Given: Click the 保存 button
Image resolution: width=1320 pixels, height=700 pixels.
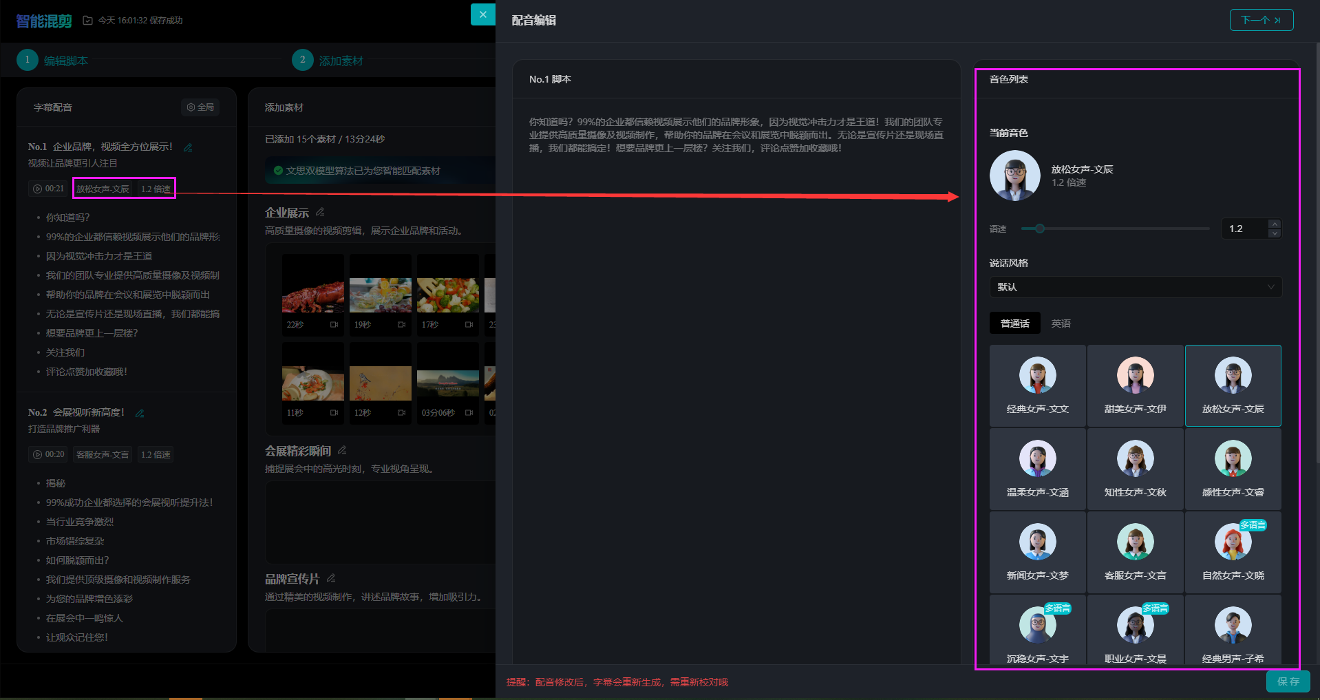Looking at the screenshot, I should coord(1288,681).
